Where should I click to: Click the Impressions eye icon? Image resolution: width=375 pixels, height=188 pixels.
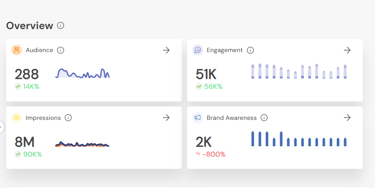click(x=16, y=118)
